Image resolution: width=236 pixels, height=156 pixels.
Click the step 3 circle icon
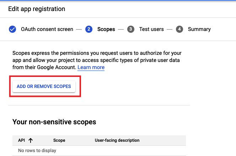coord(131,29)
